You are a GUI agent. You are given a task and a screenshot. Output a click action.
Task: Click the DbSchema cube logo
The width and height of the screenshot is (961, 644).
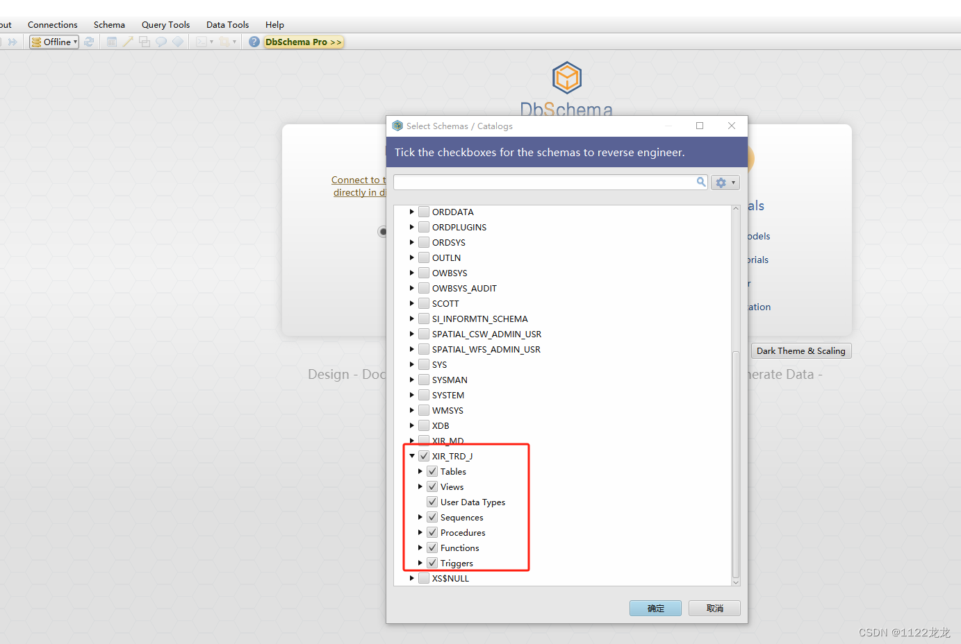pyautogui.click(x=567, y=77)
